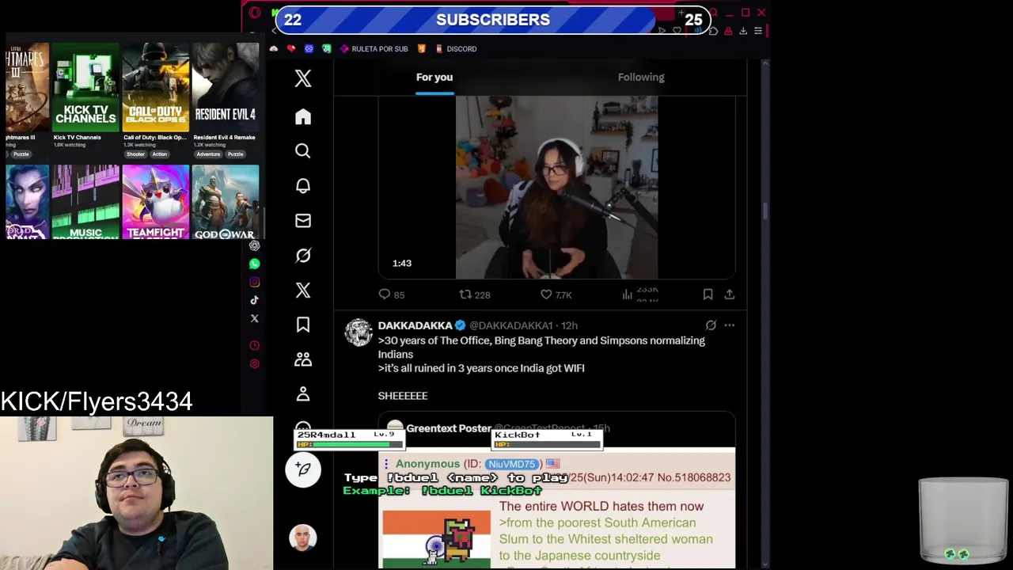Switch to the For you tab
Screen dimensions: 1013x570
pyautogui.click(x=434, y=77)
